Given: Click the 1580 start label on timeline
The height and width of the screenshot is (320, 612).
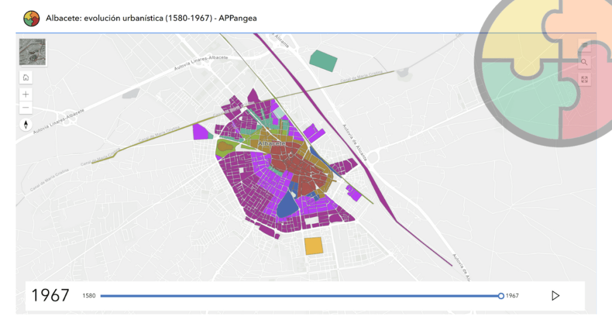Looking at the screenshot, I should pos(89,295).
